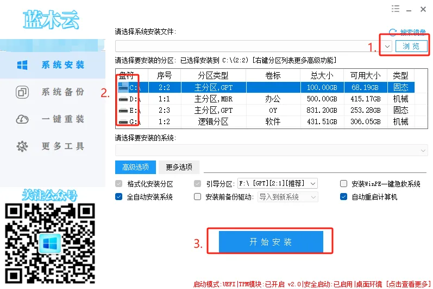Viewport: 433px width, 289px height.
Task: Click the 点击查看更多 status link
Action: [408, 284]
